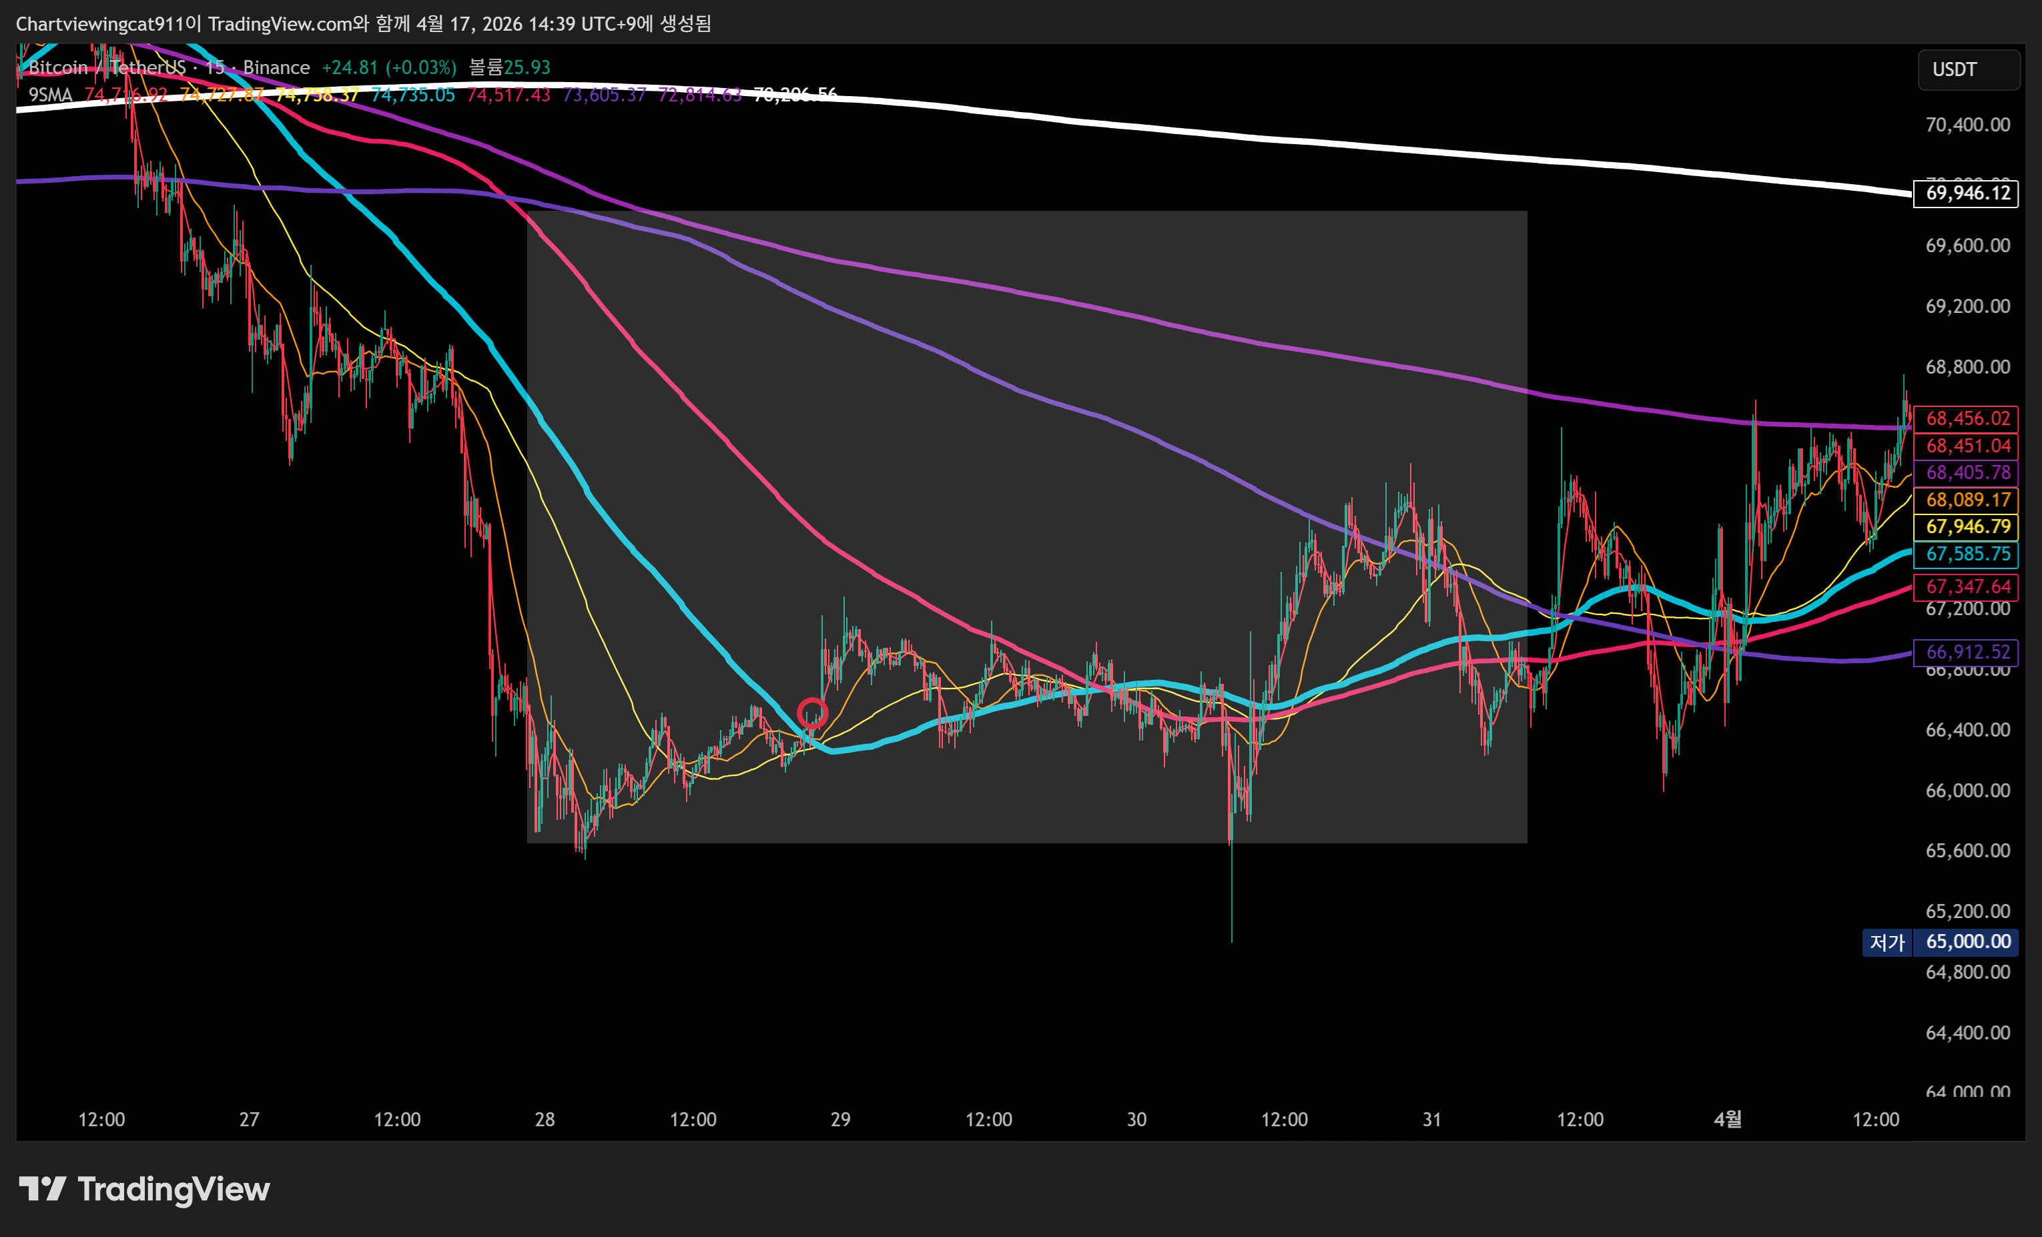The image size is (2042, 1237).
Task: Click the red circle marker on chart
Action: (811, 713)
